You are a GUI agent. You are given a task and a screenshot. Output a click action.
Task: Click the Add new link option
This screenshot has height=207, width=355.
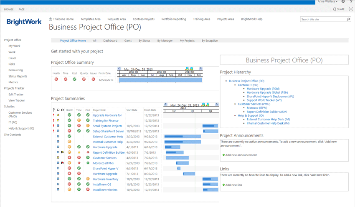(233, 185)
